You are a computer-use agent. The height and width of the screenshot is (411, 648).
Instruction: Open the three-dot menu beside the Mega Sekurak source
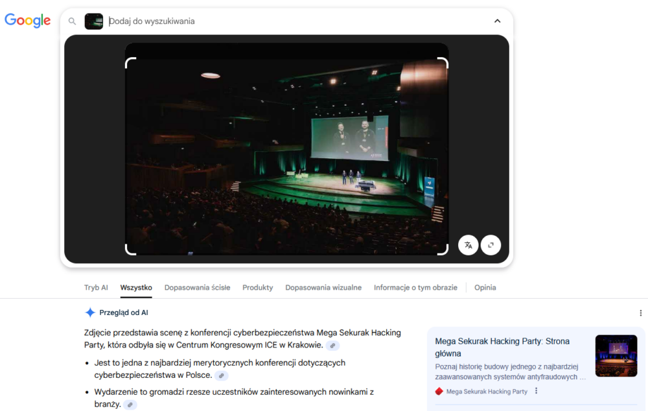536,392
